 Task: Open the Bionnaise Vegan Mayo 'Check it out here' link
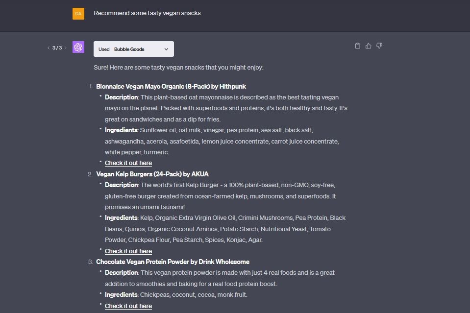coord(128,163)
